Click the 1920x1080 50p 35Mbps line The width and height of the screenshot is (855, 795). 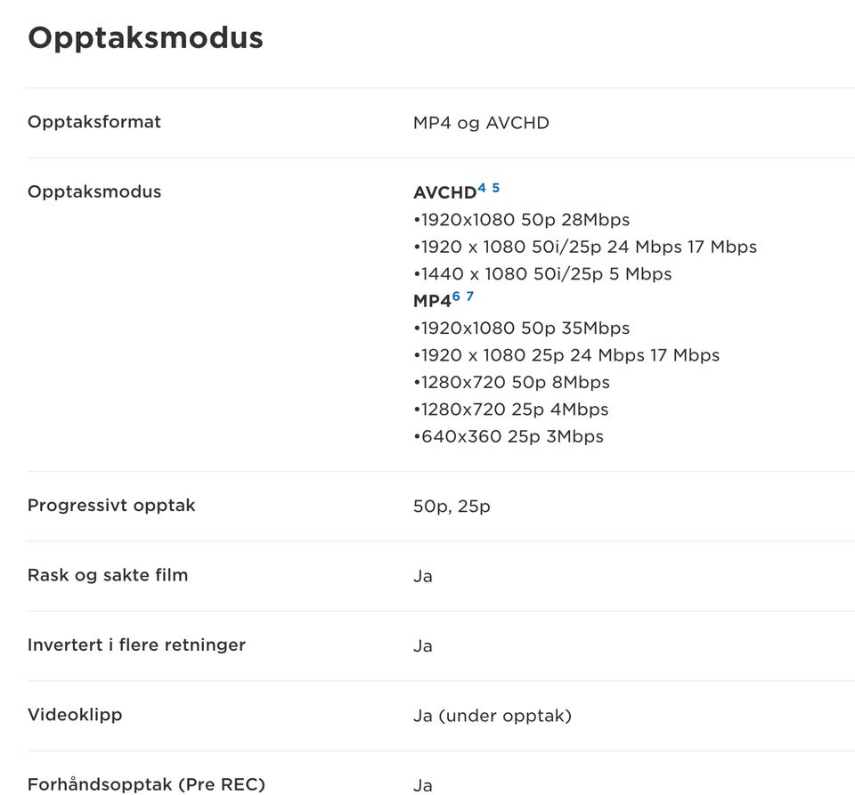(x=521, y=329)
